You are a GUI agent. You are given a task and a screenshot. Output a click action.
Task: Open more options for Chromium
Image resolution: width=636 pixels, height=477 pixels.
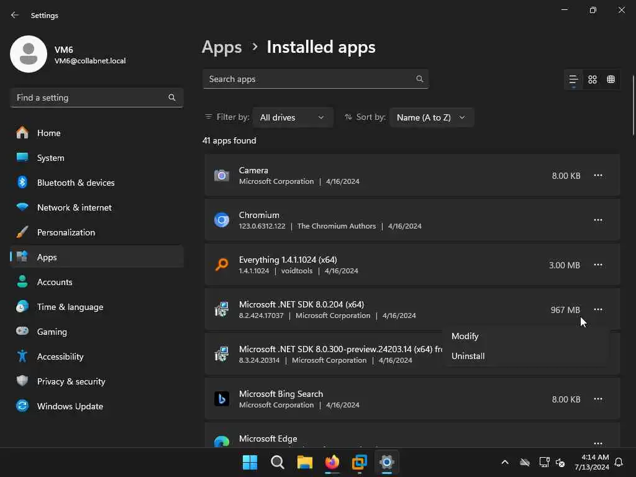coord(598,220)
